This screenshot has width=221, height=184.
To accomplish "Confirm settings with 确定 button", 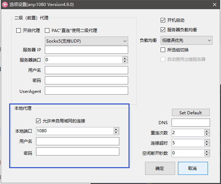I will 160,168.
